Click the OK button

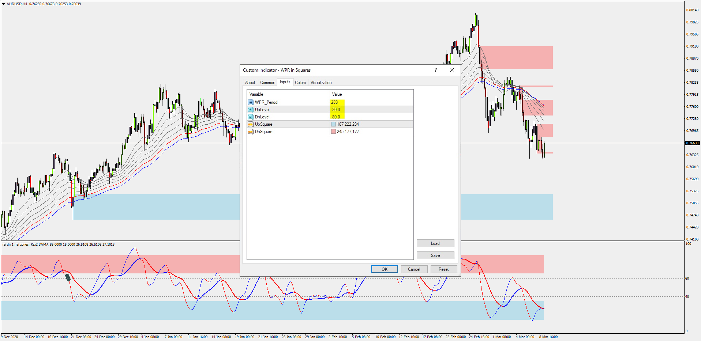click(x=385, y=269)
